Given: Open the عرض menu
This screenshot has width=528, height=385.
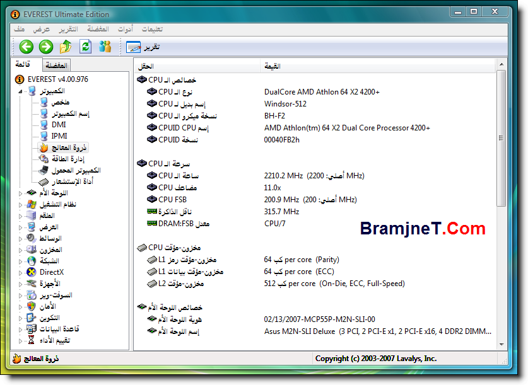Looking at the screenshot, I should pyautogui.click(x=42, y=29).
